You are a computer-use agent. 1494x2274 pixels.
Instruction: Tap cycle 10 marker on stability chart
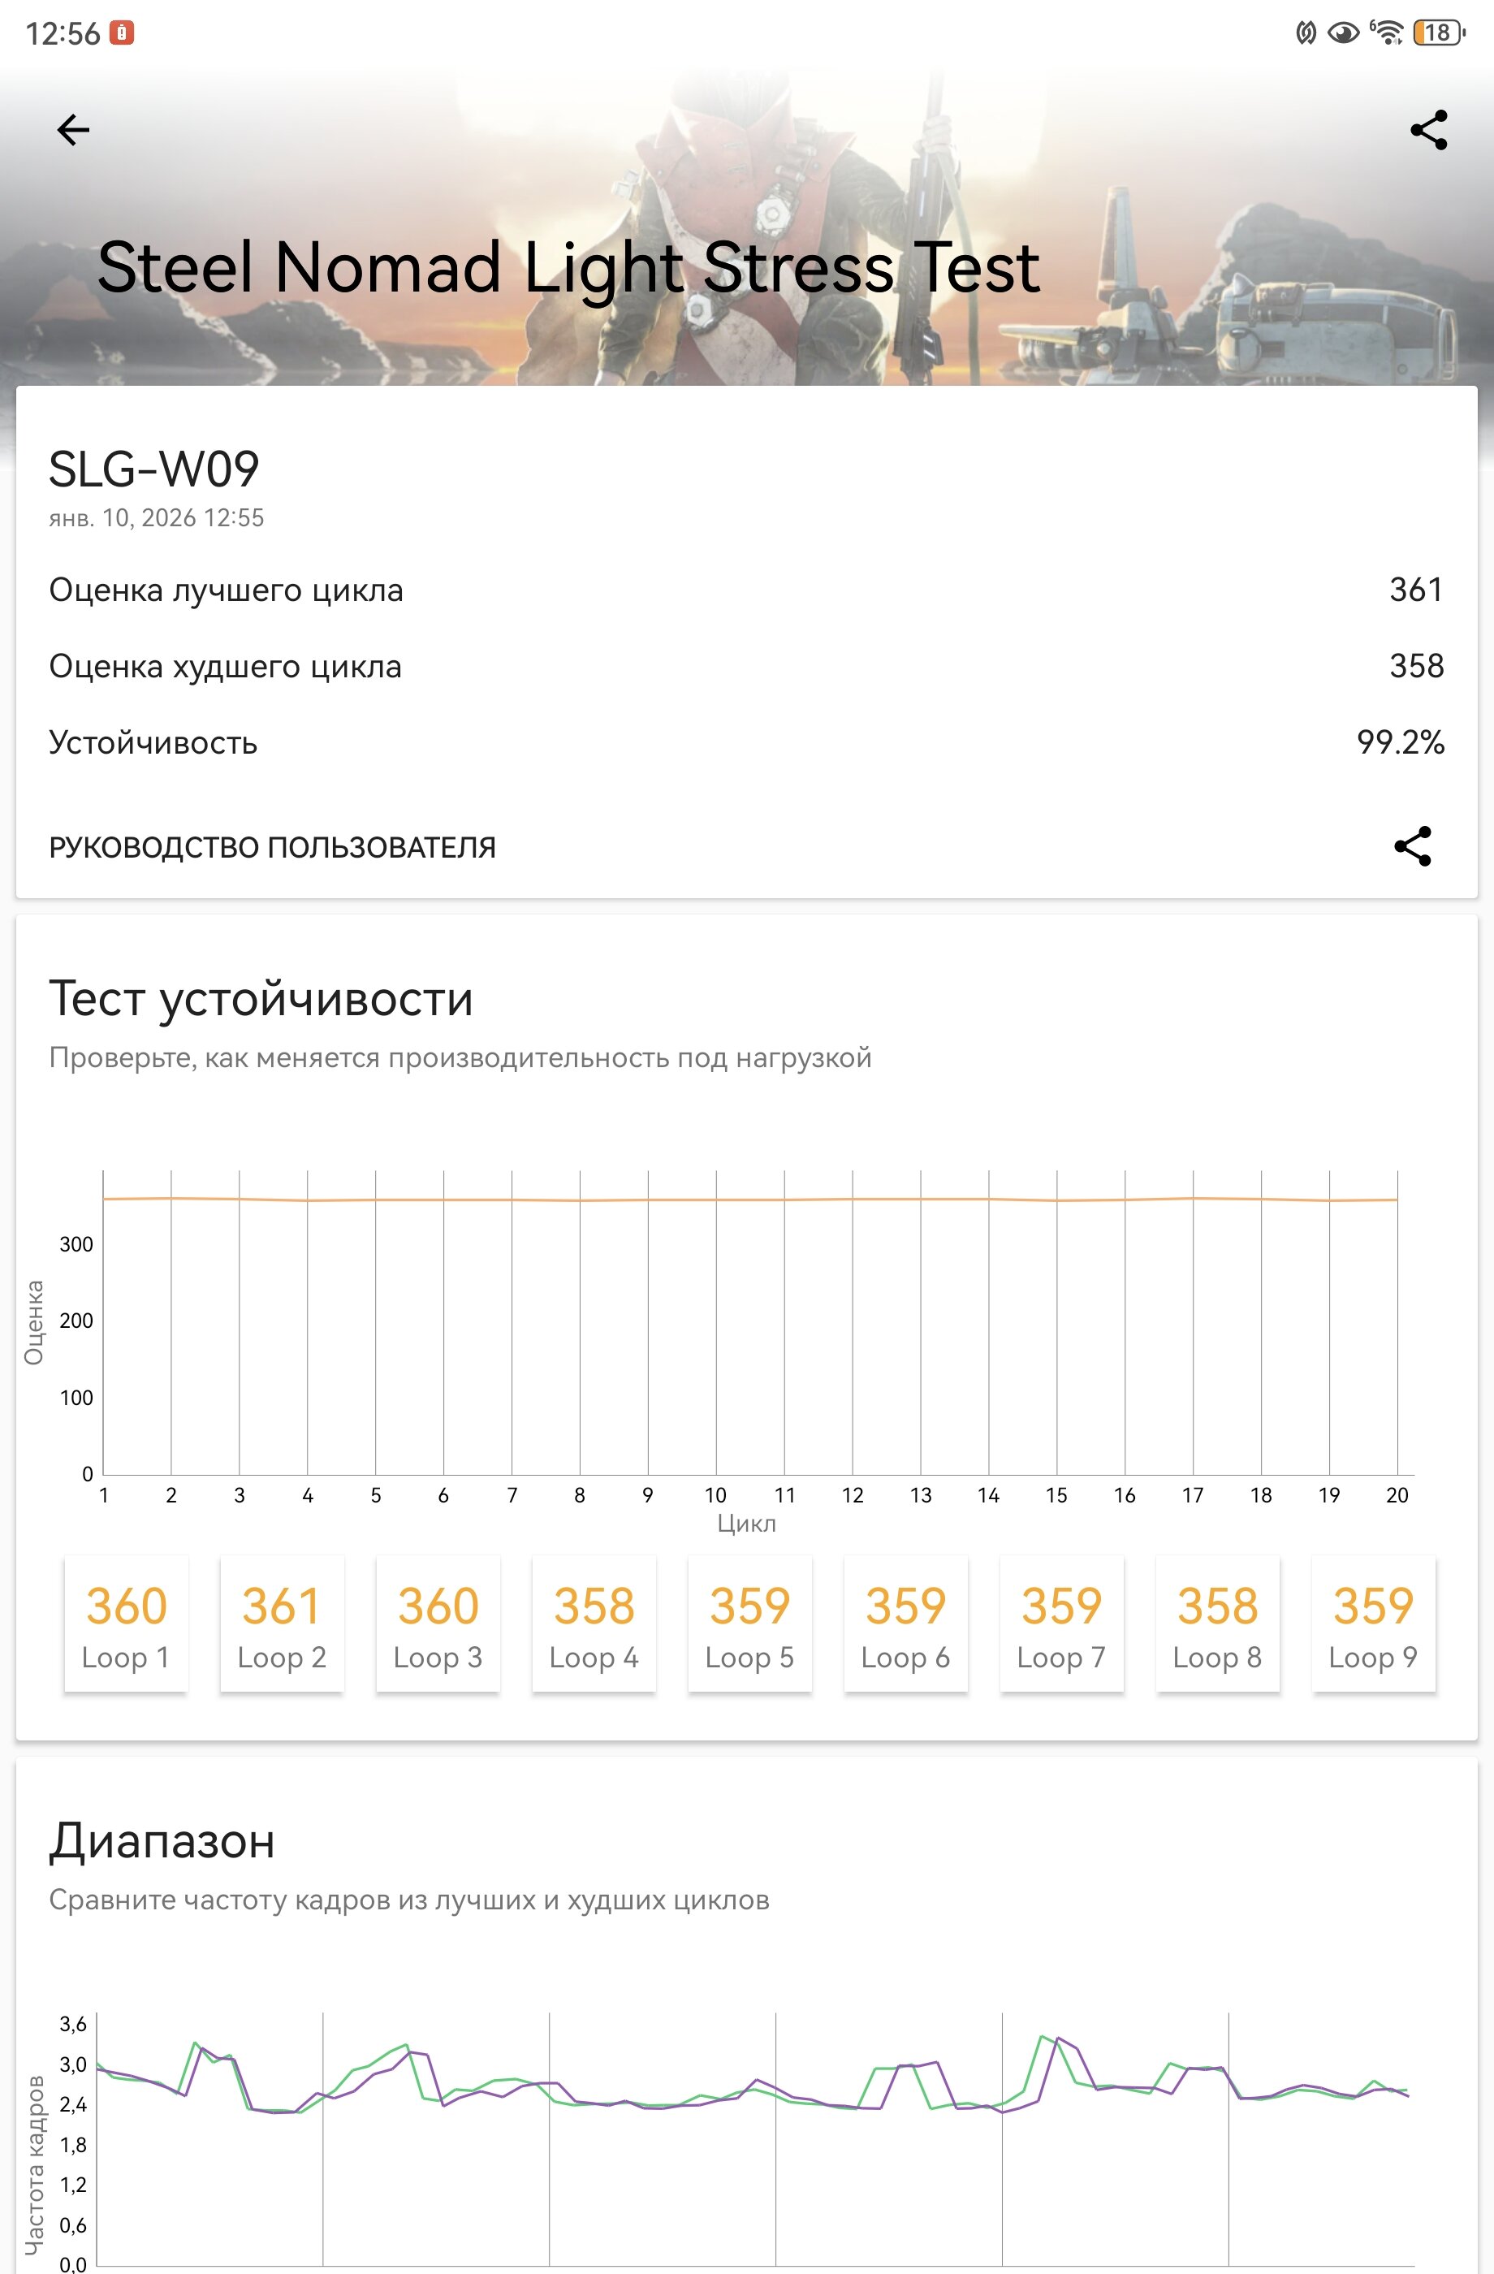pyautogui.click(x=715, y=1495)
